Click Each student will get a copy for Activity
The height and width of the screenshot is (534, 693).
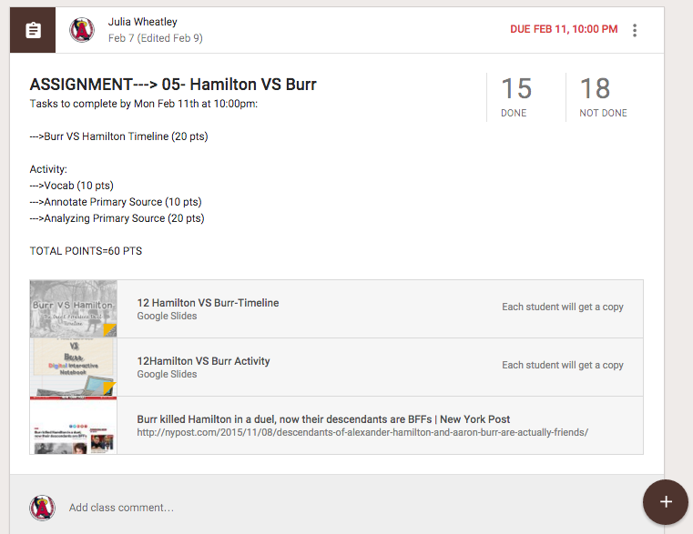click(562, 365)
